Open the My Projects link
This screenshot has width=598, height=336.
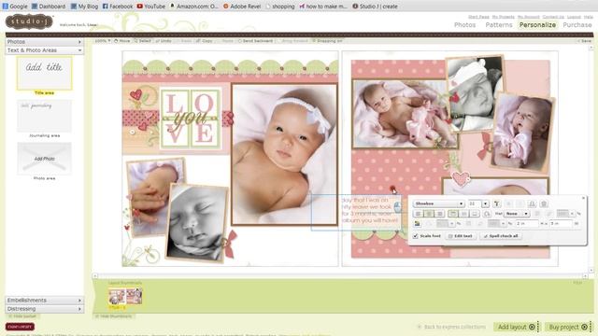(503, 17)
